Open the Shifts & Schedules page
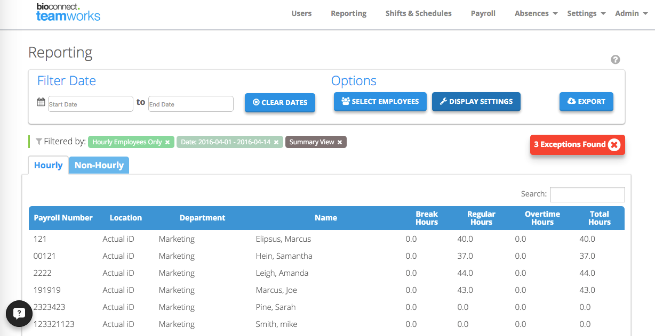Screen dimensions: 655x336 418,13
